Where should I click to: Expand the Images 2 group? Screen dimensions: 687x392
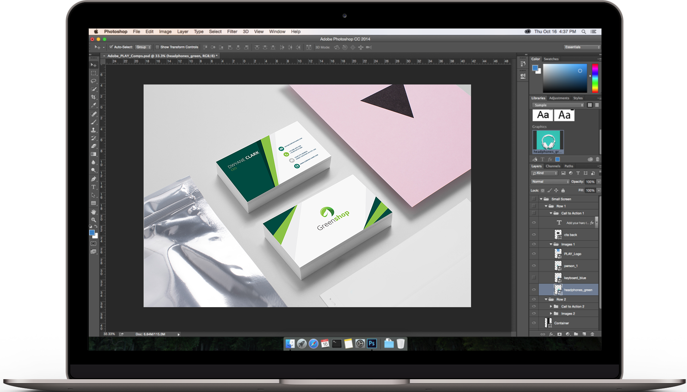tap(551, 314)
